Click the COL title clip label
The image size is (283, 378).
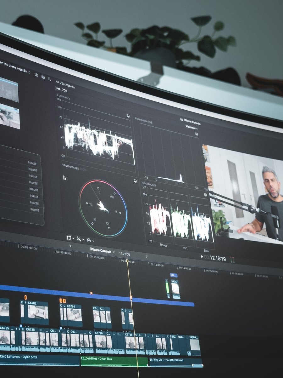point(174,275)
